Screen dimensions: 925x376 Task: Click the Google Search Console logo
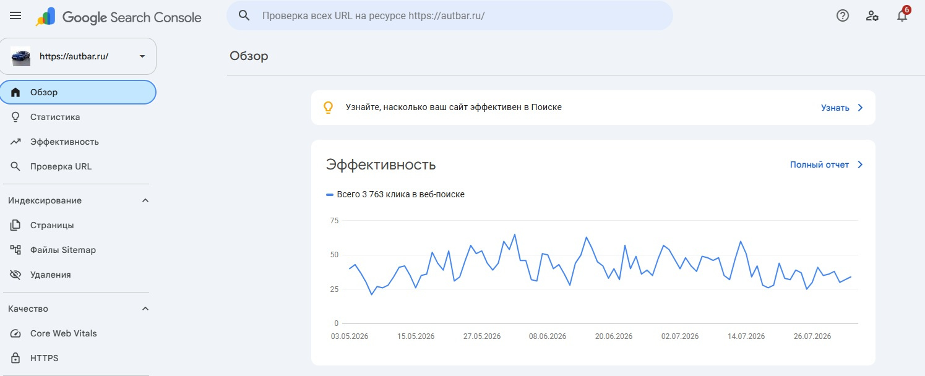click(119, 17)
